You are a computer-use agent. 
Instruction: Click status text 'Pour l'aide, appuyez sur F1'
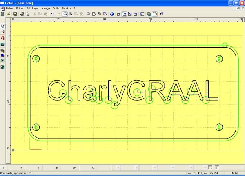pos(16,173)
